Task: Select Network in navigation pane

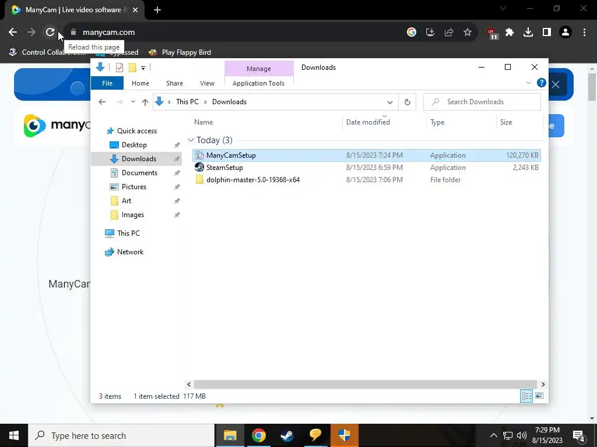Action: [130, 251]
